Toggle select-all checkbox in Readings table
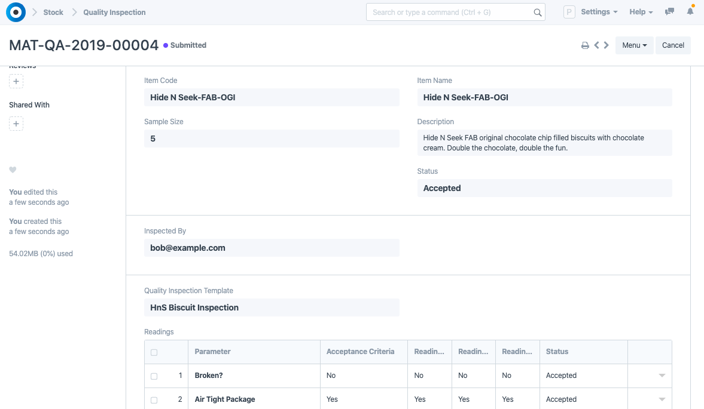 (154, 352)
